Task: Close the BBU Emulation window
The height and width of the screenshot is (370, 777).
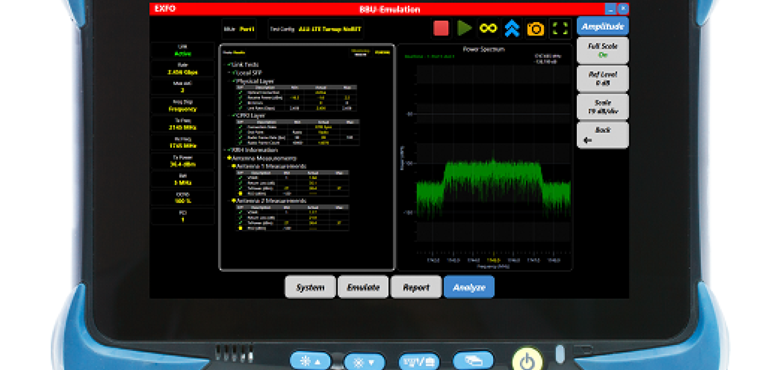Action: coord(623,9)
